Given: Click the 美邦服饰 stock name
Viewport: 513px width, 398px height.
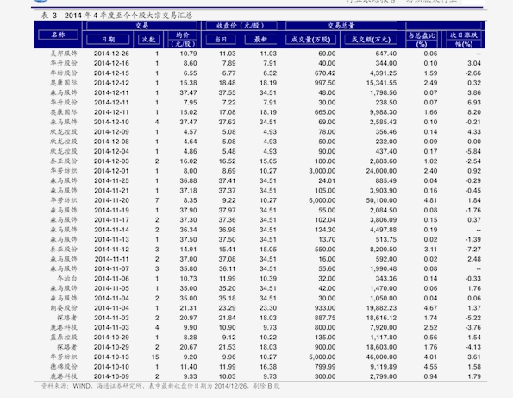Looking at the screenshot, I should [x=64, y=54].
